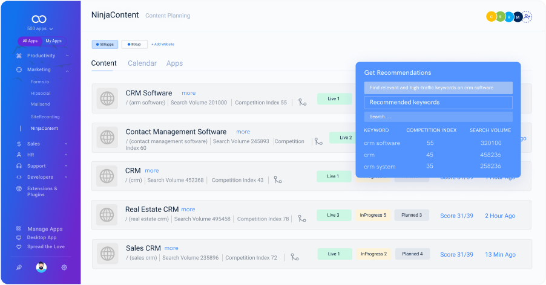Open the Apps tab
Viewport: 546px width, 285px height.
click(174, 63)
